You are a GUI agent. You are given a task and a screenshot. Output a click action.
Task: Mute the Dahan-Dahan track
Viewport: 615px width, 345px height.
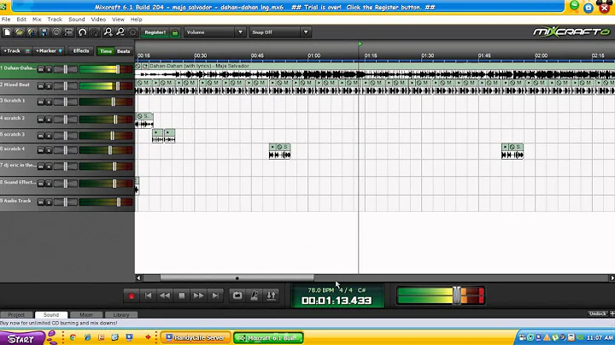41,69
